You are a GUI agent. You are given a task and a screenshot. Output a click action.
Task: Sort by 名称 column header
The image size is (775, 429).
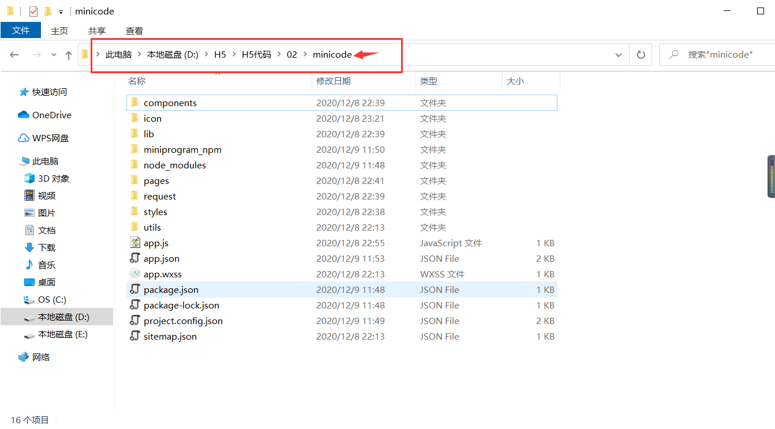coord(137,81)
